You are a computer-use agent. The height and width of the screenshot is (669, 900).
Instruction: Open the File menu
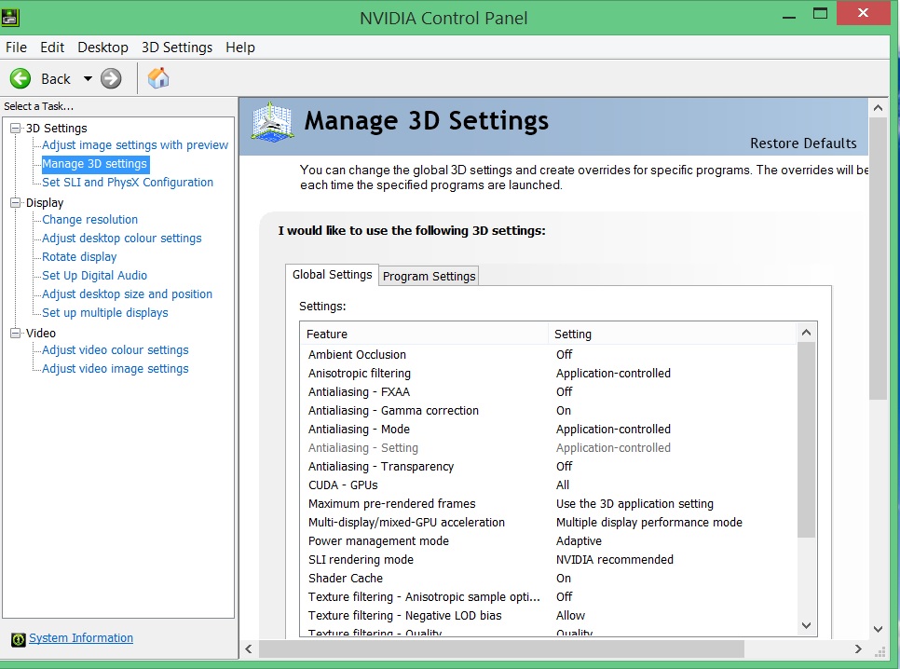[16, 48]
